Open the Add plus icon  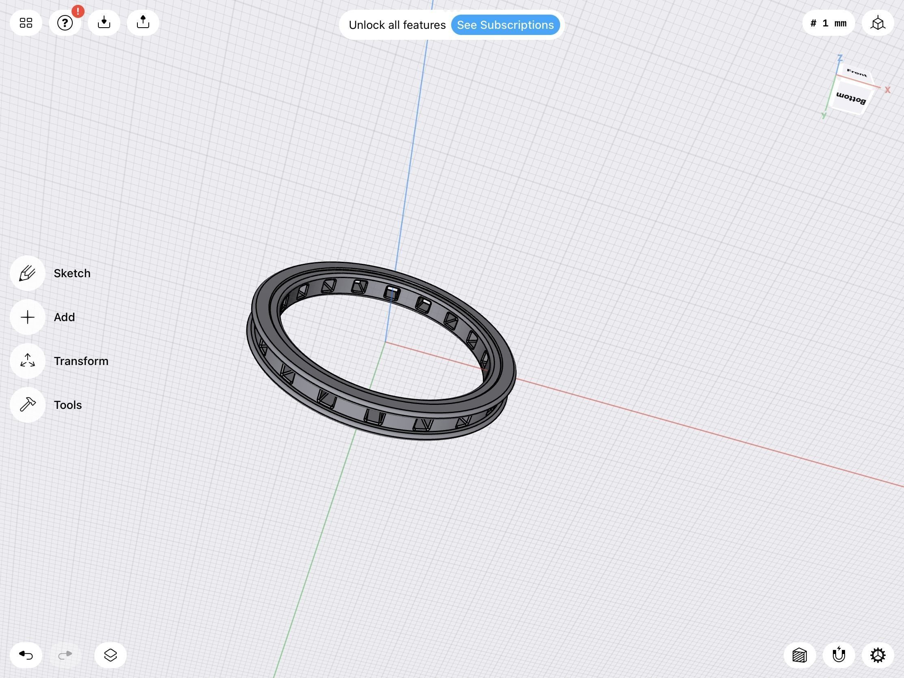coord(27,317)
